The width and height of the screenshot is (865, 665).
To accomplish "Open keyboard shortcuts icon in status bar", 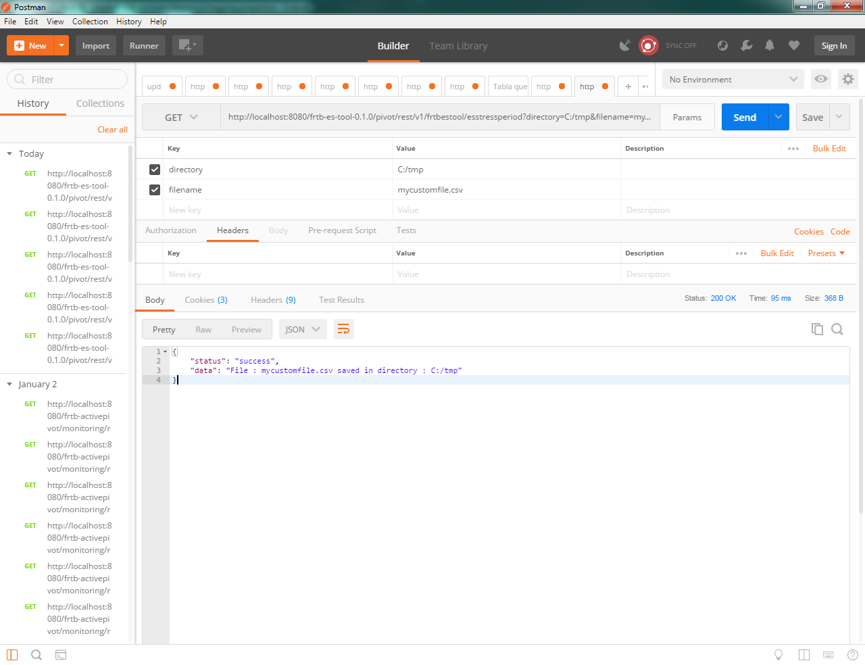I will coord(829,655).
